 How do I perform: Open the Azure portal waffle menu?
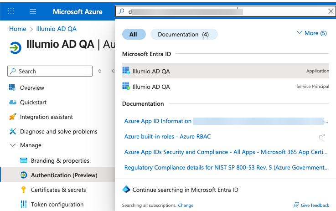tap(11, 11)
